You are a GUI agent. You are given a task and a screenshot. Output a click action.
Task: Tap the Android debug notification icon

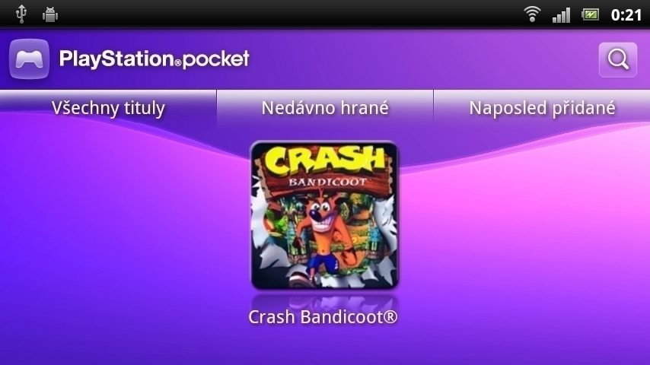tap(50, 15)
